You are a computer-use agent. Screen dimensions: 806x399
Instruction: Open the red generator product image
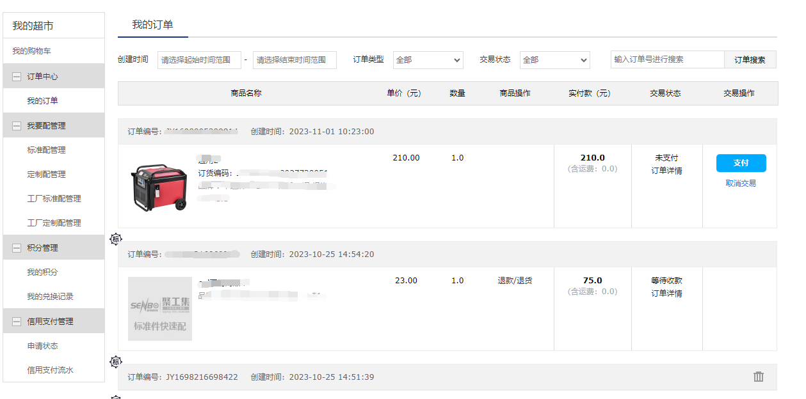pyautogui.click(x=159, y=187)
